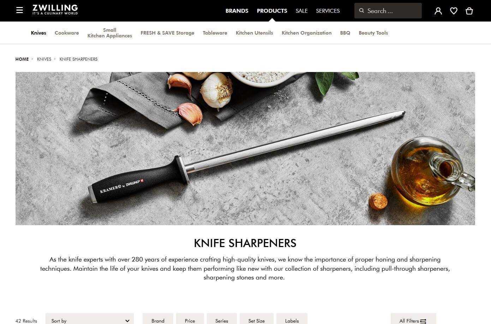
Task: Open the wishlist heart icon
Action: 454,11
